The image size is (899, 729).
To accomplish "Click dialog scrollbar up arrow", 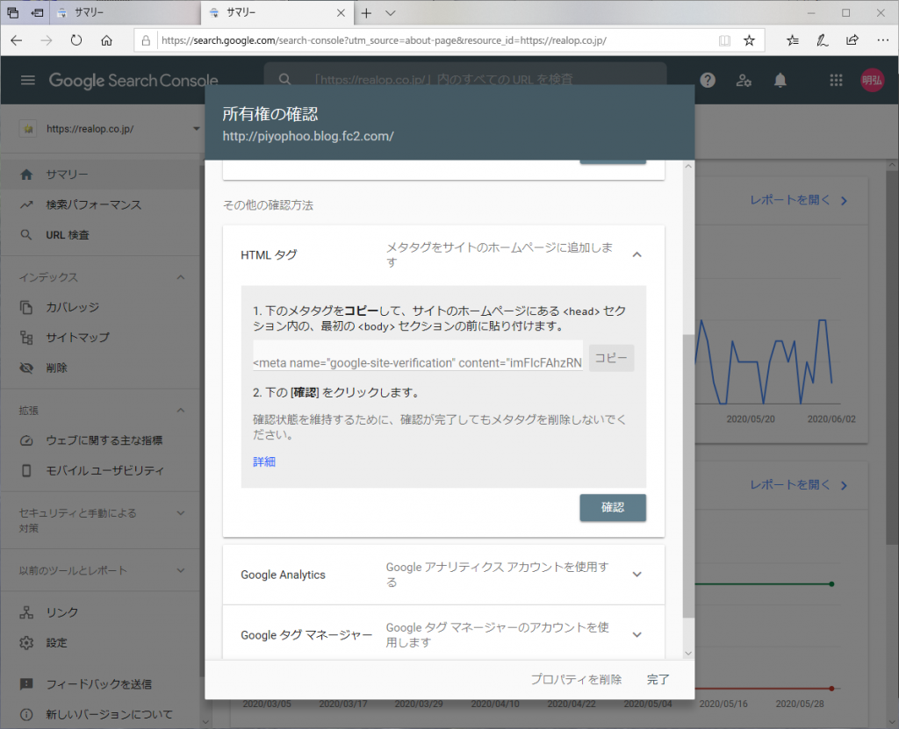I will click(x=688, y=166).
